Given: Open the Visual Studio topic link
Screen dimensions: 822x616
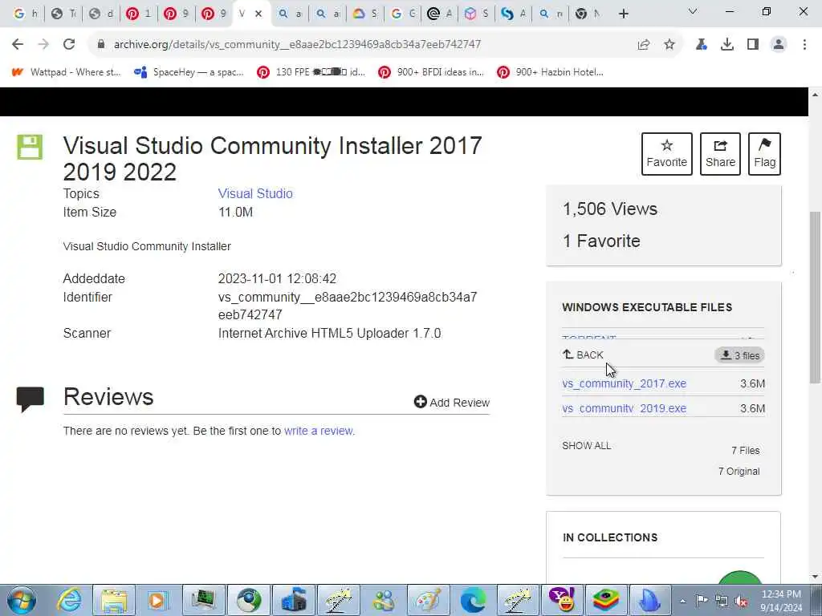Looking at the screenshot, I should pos(255,194).
